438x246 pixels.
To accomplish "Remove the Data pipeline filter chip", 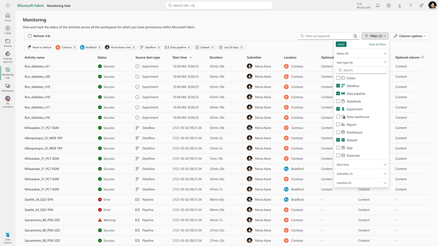I will tap(189, 48).
